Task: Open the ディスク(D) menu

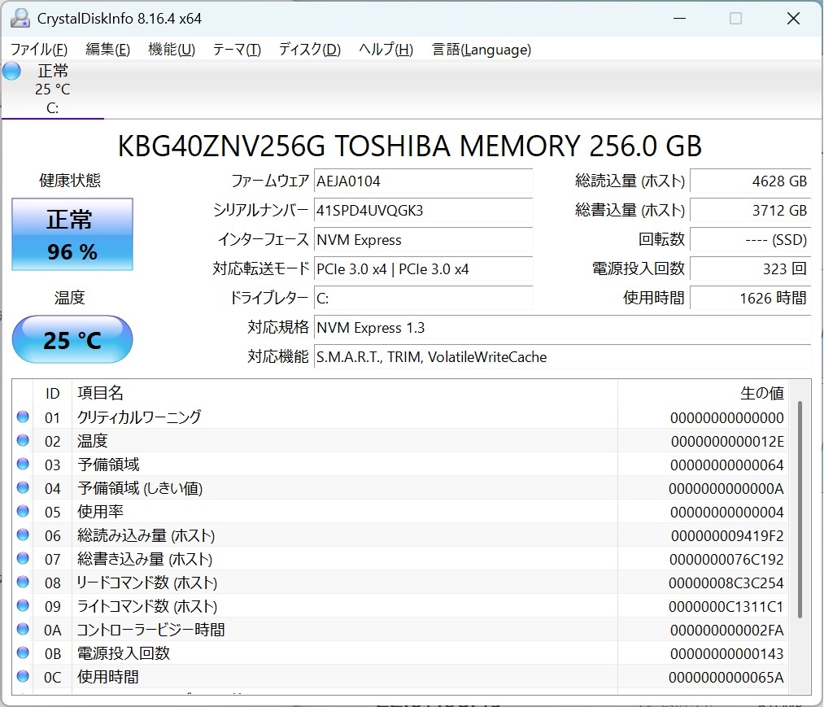Action: click(x=309, y=50)
